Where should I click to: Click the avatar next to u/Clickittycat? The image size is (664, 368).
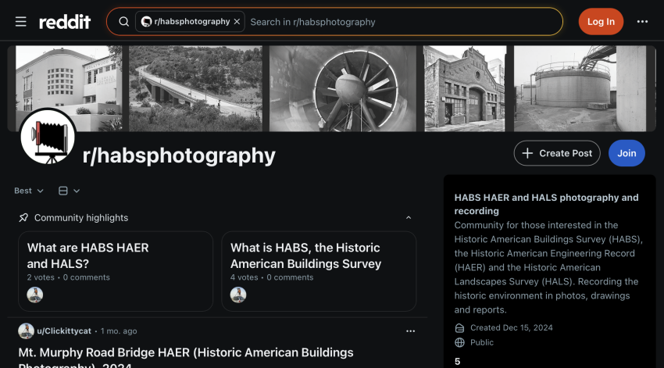tap(26, 331)
